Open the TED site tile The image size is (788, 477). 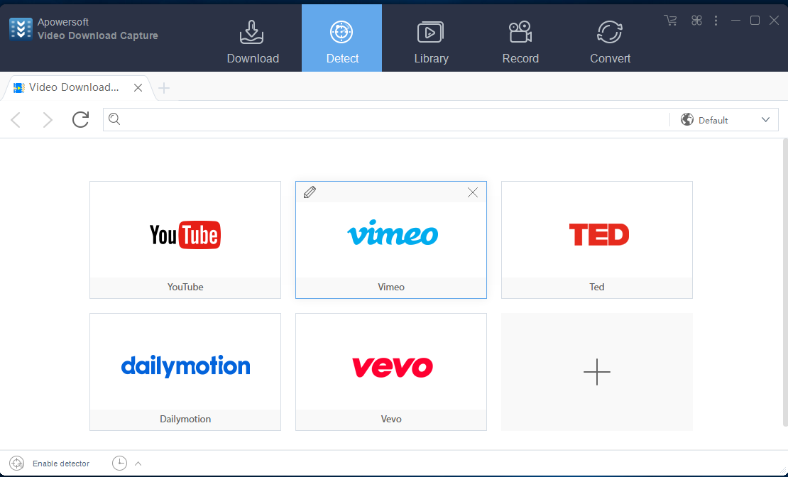point(596,240)
